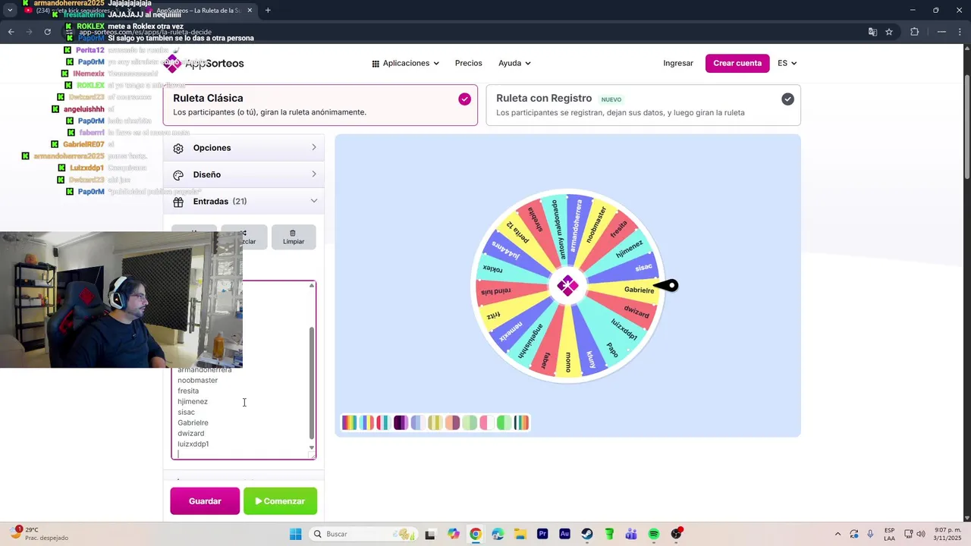The height and width of the screenshot is (546, 971).
Task: Open the Chrome three-dot menu
Action: pos(959,32)
